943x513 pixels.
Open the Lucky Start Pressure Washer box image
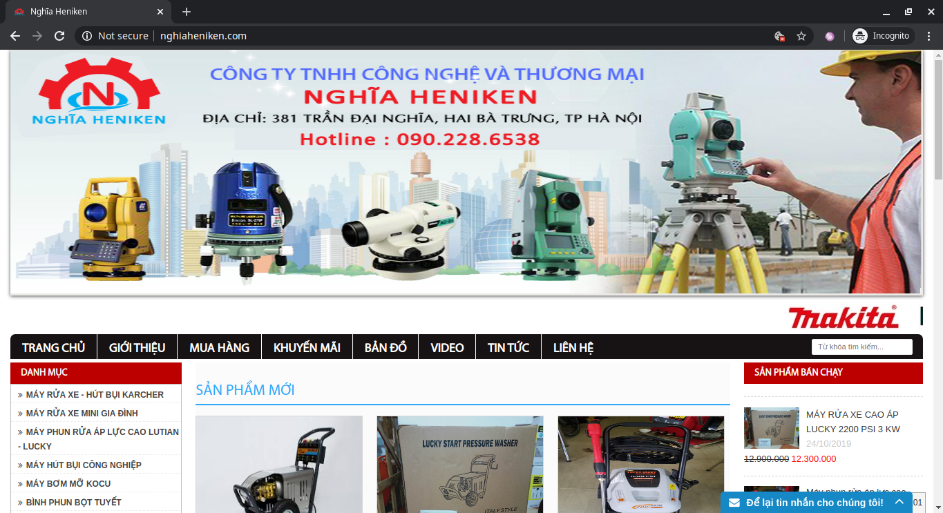pyautogui.click(x=460, y=464)
